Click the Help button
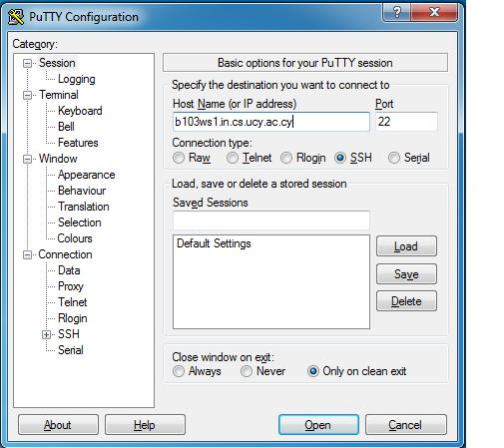The height and width of the screenshot is (448, 504). point(145,425)
